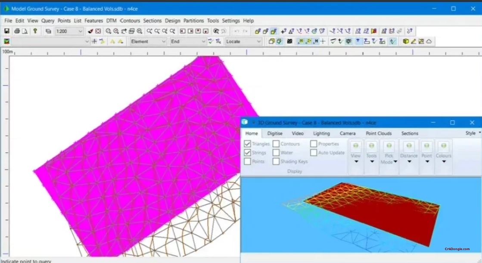Open the 1:200 scale dropdown
Viewport: 482px width, 263px height.
pyautogui.click(x=80, y=31)
